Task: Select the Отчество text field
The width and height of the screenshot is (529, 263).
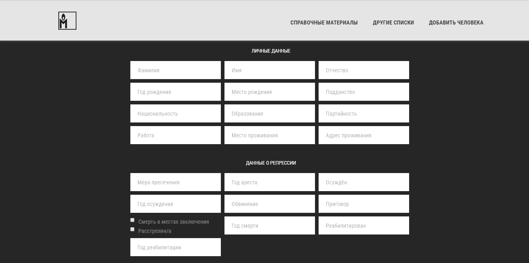Action: [x=364, y=70]
